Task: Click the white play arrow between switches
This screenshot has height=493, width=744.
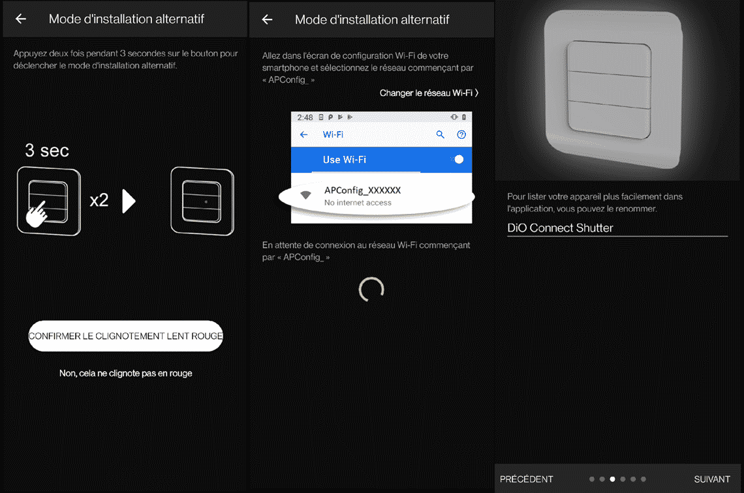Action: point(129,201)
